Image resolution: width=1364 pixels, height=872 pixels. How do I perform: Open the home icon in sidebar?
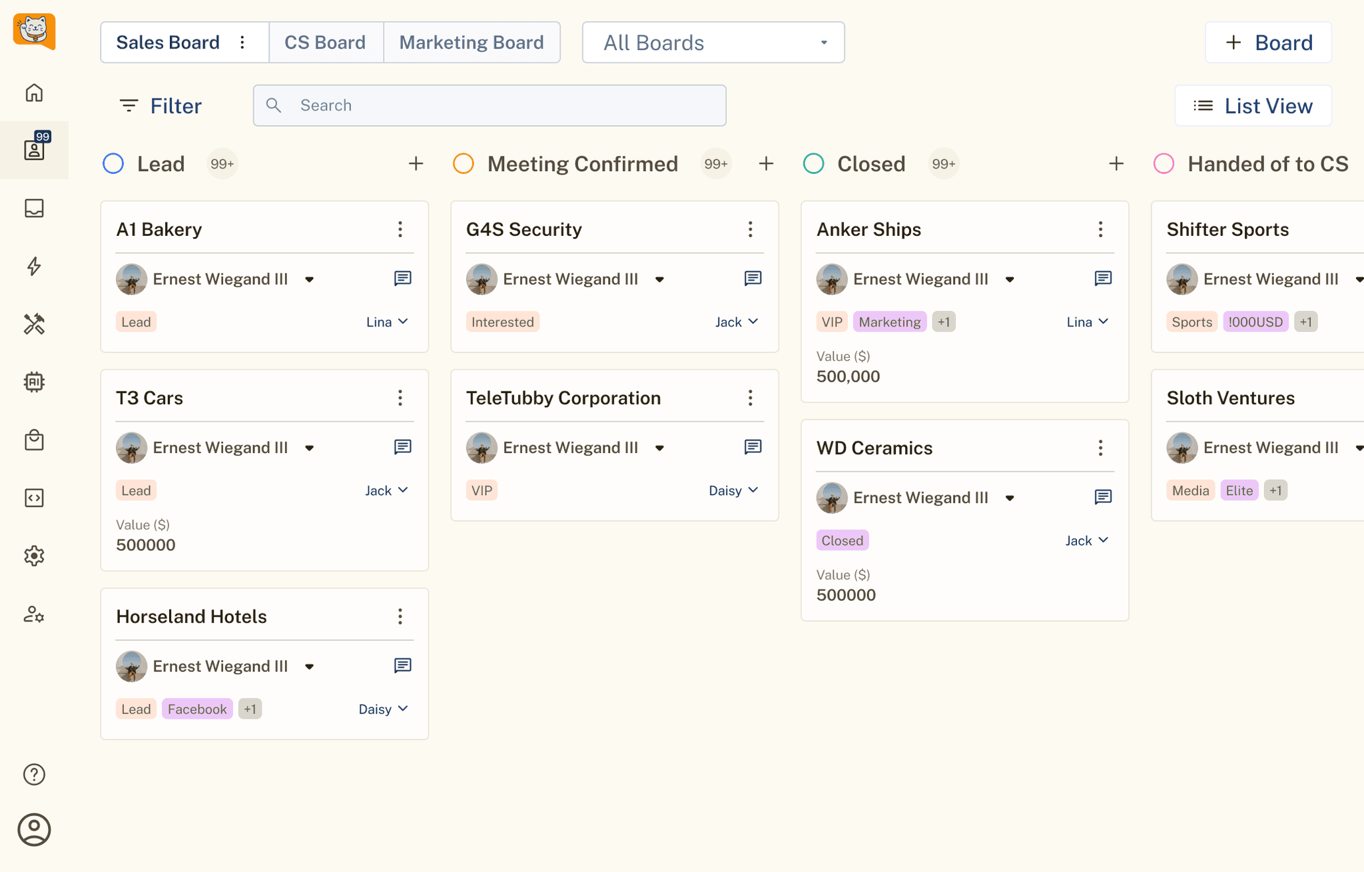(34, 93)
